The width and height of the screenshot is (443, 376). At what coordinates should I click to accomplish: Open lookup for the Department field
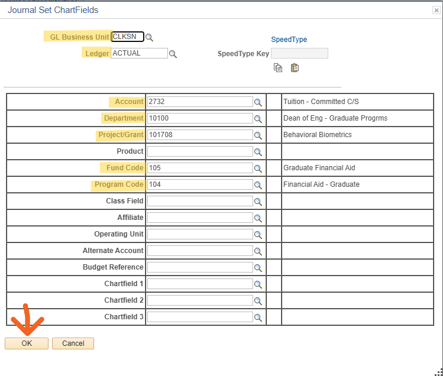[x=258, y=119]
